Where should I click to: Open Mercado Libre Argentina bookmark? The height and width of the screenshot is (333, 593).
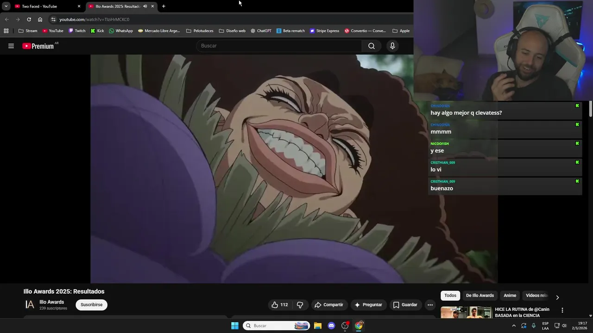[159, 31]
